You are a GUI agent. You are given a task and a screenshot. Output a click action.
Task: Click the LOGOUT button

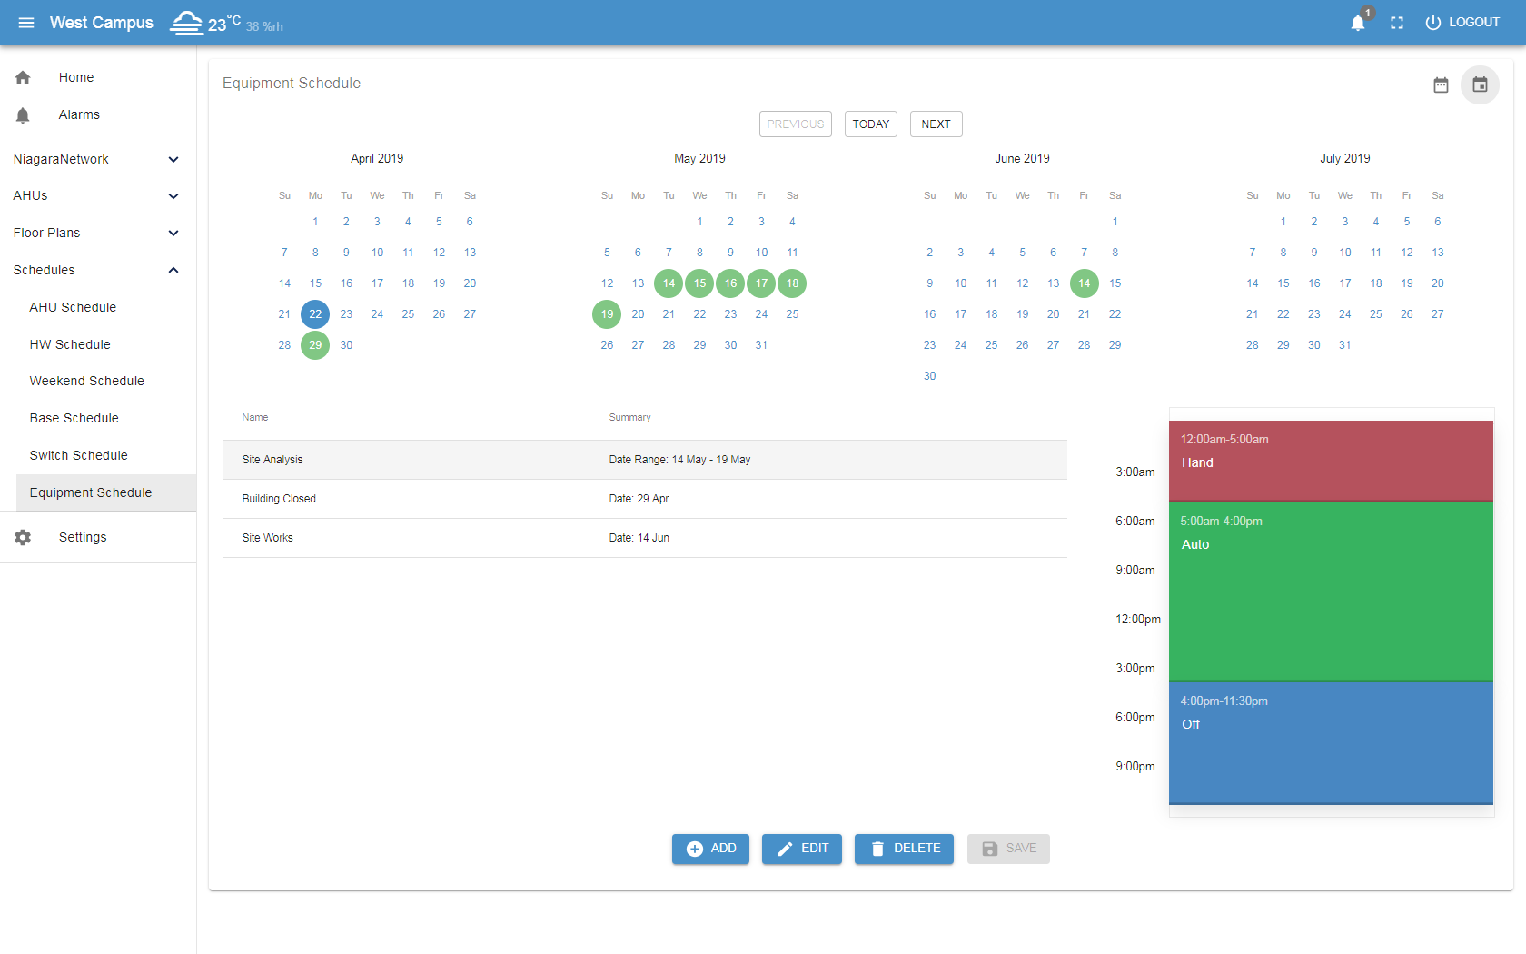click(1462, 23)
